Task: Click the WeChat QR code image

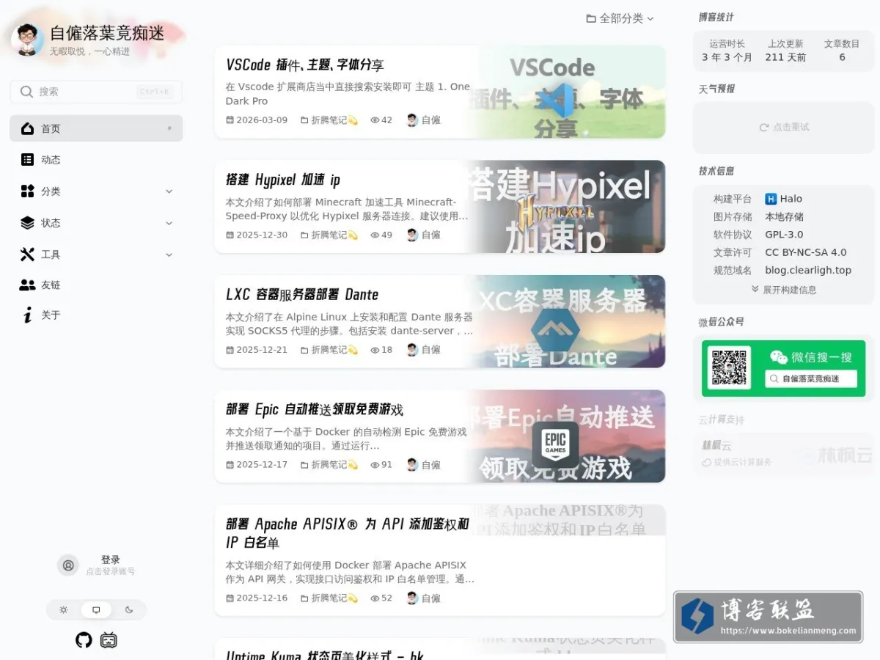Action: pos(729,368)
